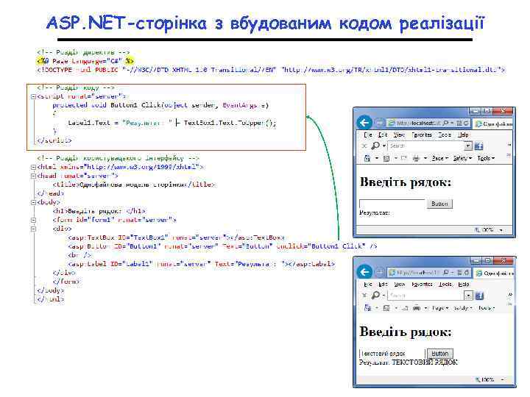Image resolution: width=530 pixels, height=397 pixels.
Task: Click text box containing 'Текстовий рядок'
Action: pyautogui.click(x=392, y=354)
